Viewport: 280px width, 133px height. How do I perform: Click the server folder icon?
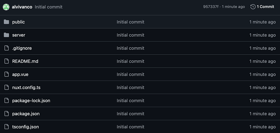6,35
